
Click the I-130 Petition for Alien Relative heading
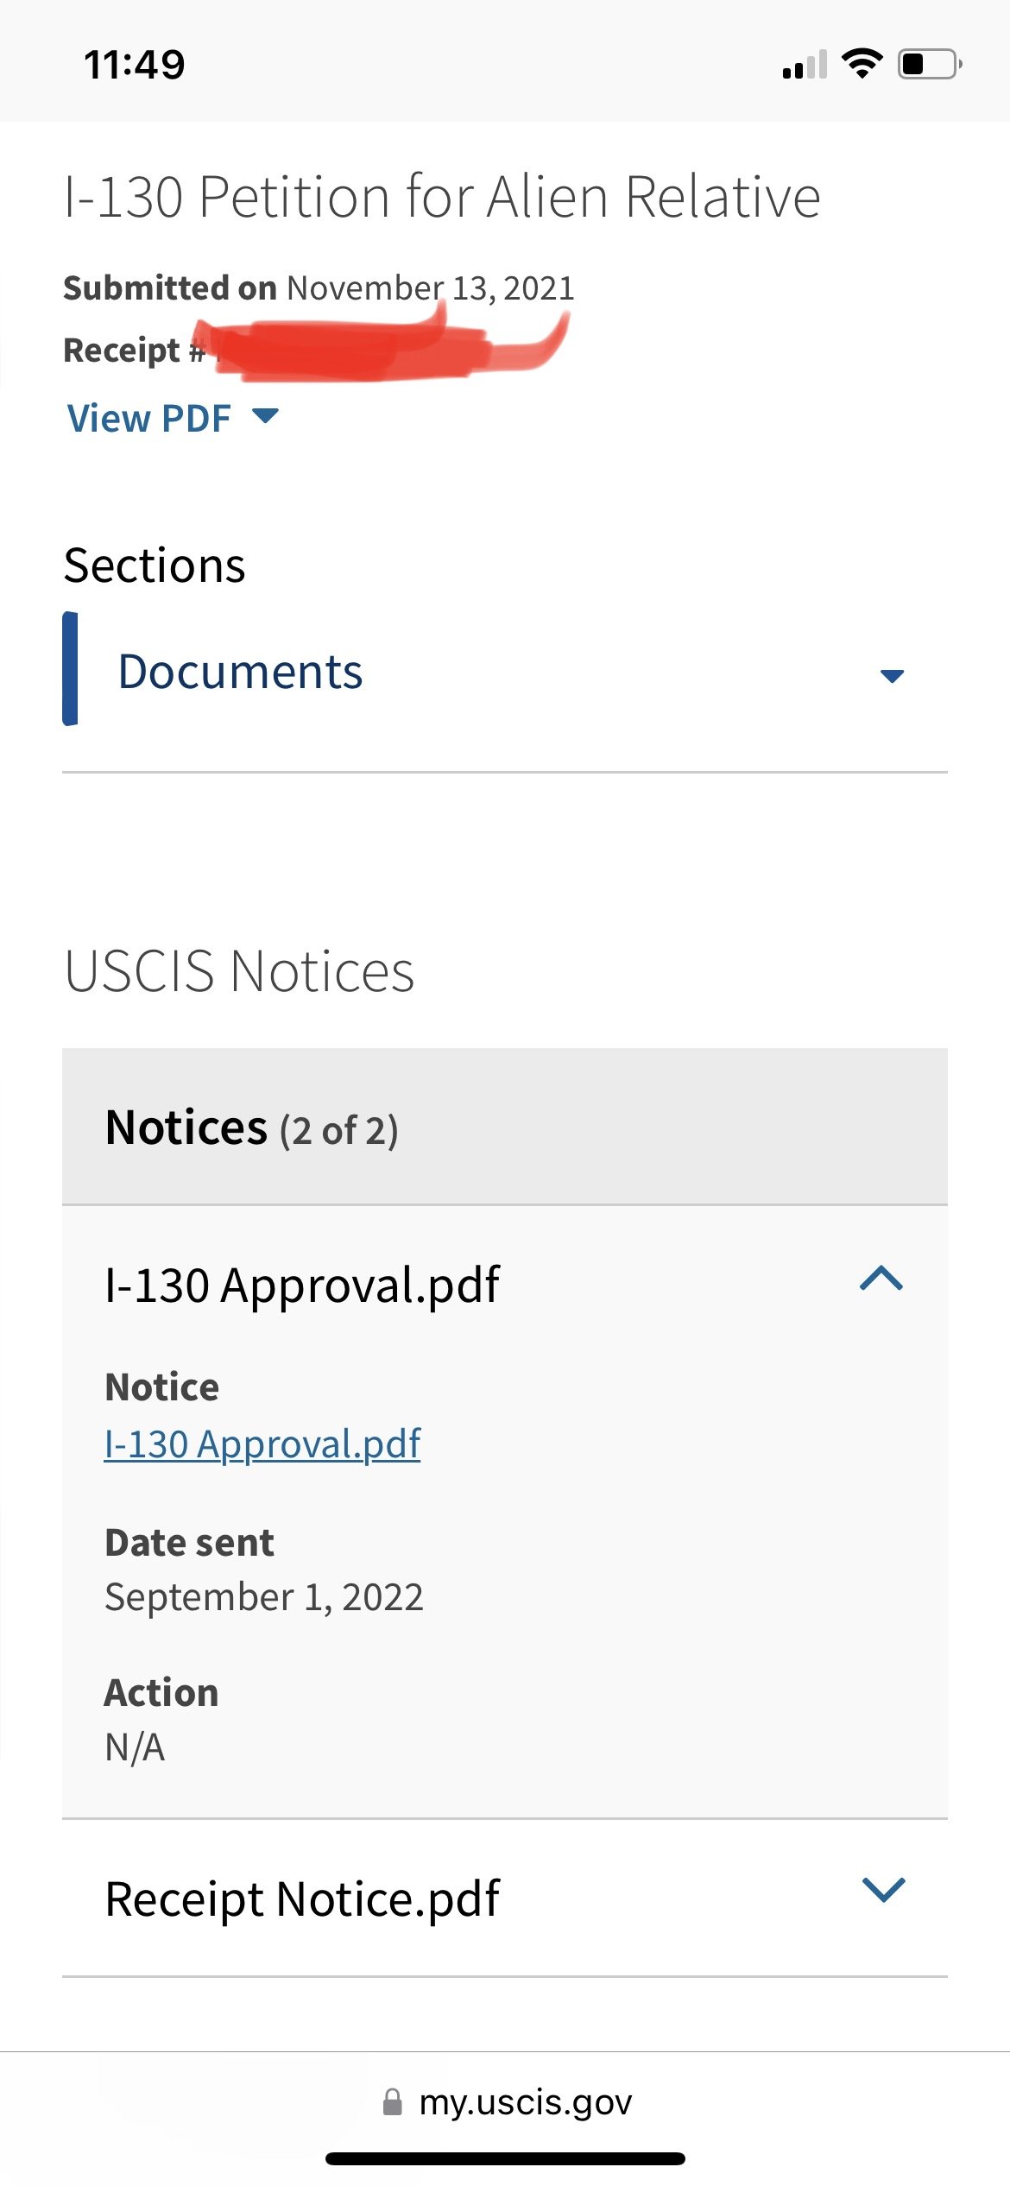coord(442,197)
